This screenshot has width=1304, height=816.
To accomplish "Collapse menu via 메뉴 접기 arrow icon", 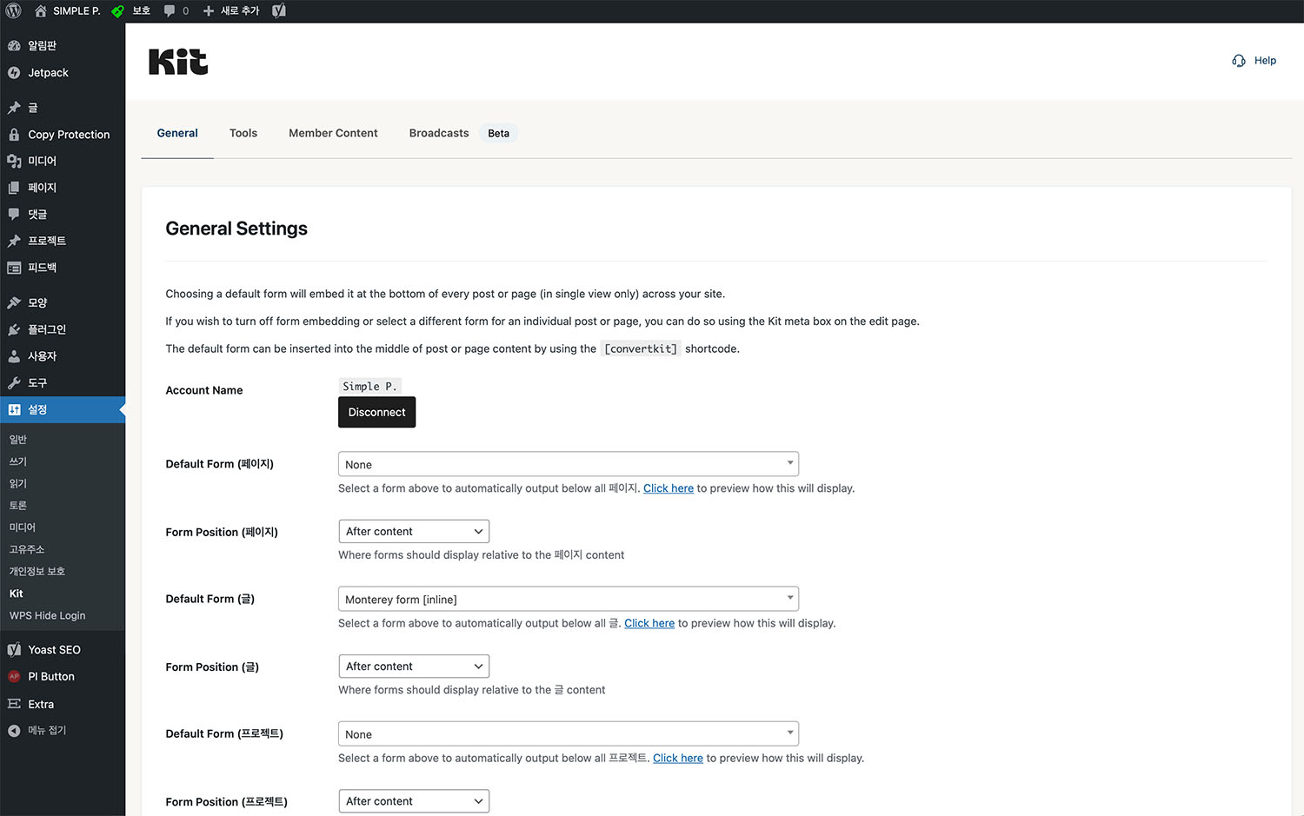I will click(x=14, y=731).
